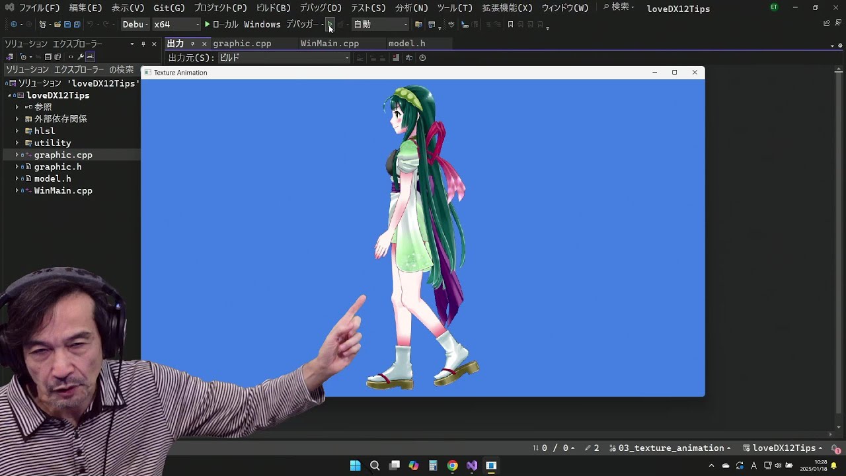
Task: Open the 出力元 ビルド source dropdown
Action: [284, 58]
